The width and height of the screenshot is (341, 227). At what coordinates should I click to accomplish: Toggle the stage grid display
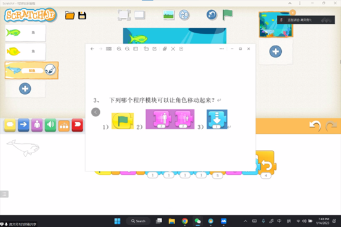click(x=139, y=15)
